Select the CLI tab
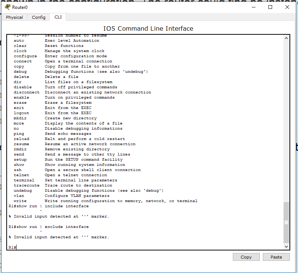 click(58, 17)
